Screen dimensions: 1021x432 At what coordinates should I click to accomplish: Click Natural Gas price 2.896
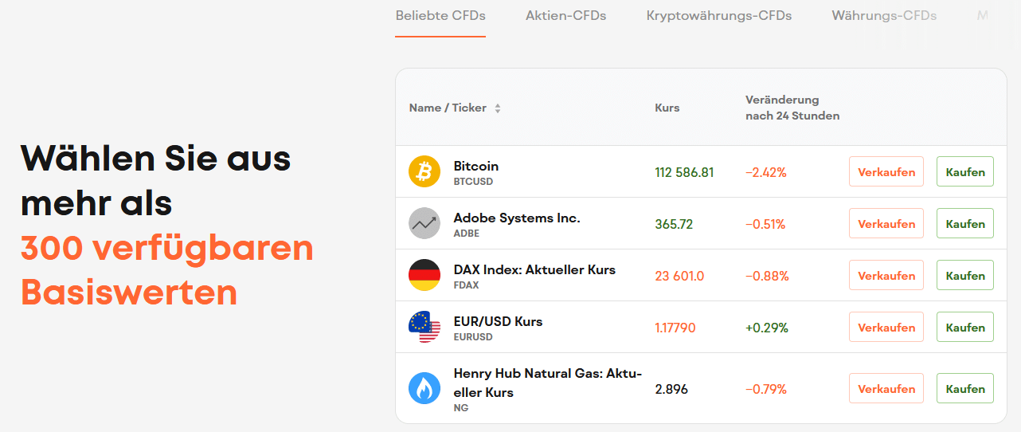click(671, 389)
